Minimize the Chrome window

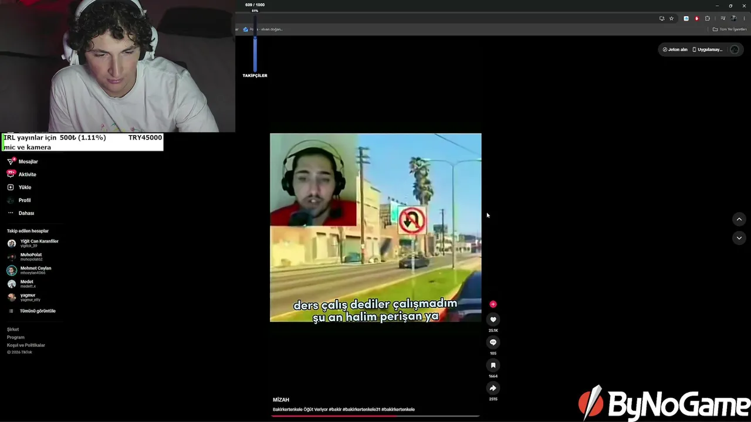click(717, 5)
